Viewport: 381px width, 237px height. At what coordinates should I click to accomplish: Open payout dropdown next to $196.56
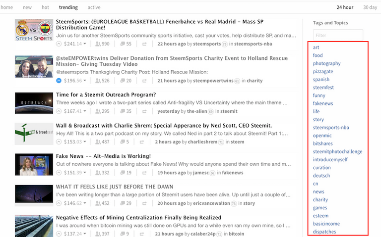pos(85,81)
